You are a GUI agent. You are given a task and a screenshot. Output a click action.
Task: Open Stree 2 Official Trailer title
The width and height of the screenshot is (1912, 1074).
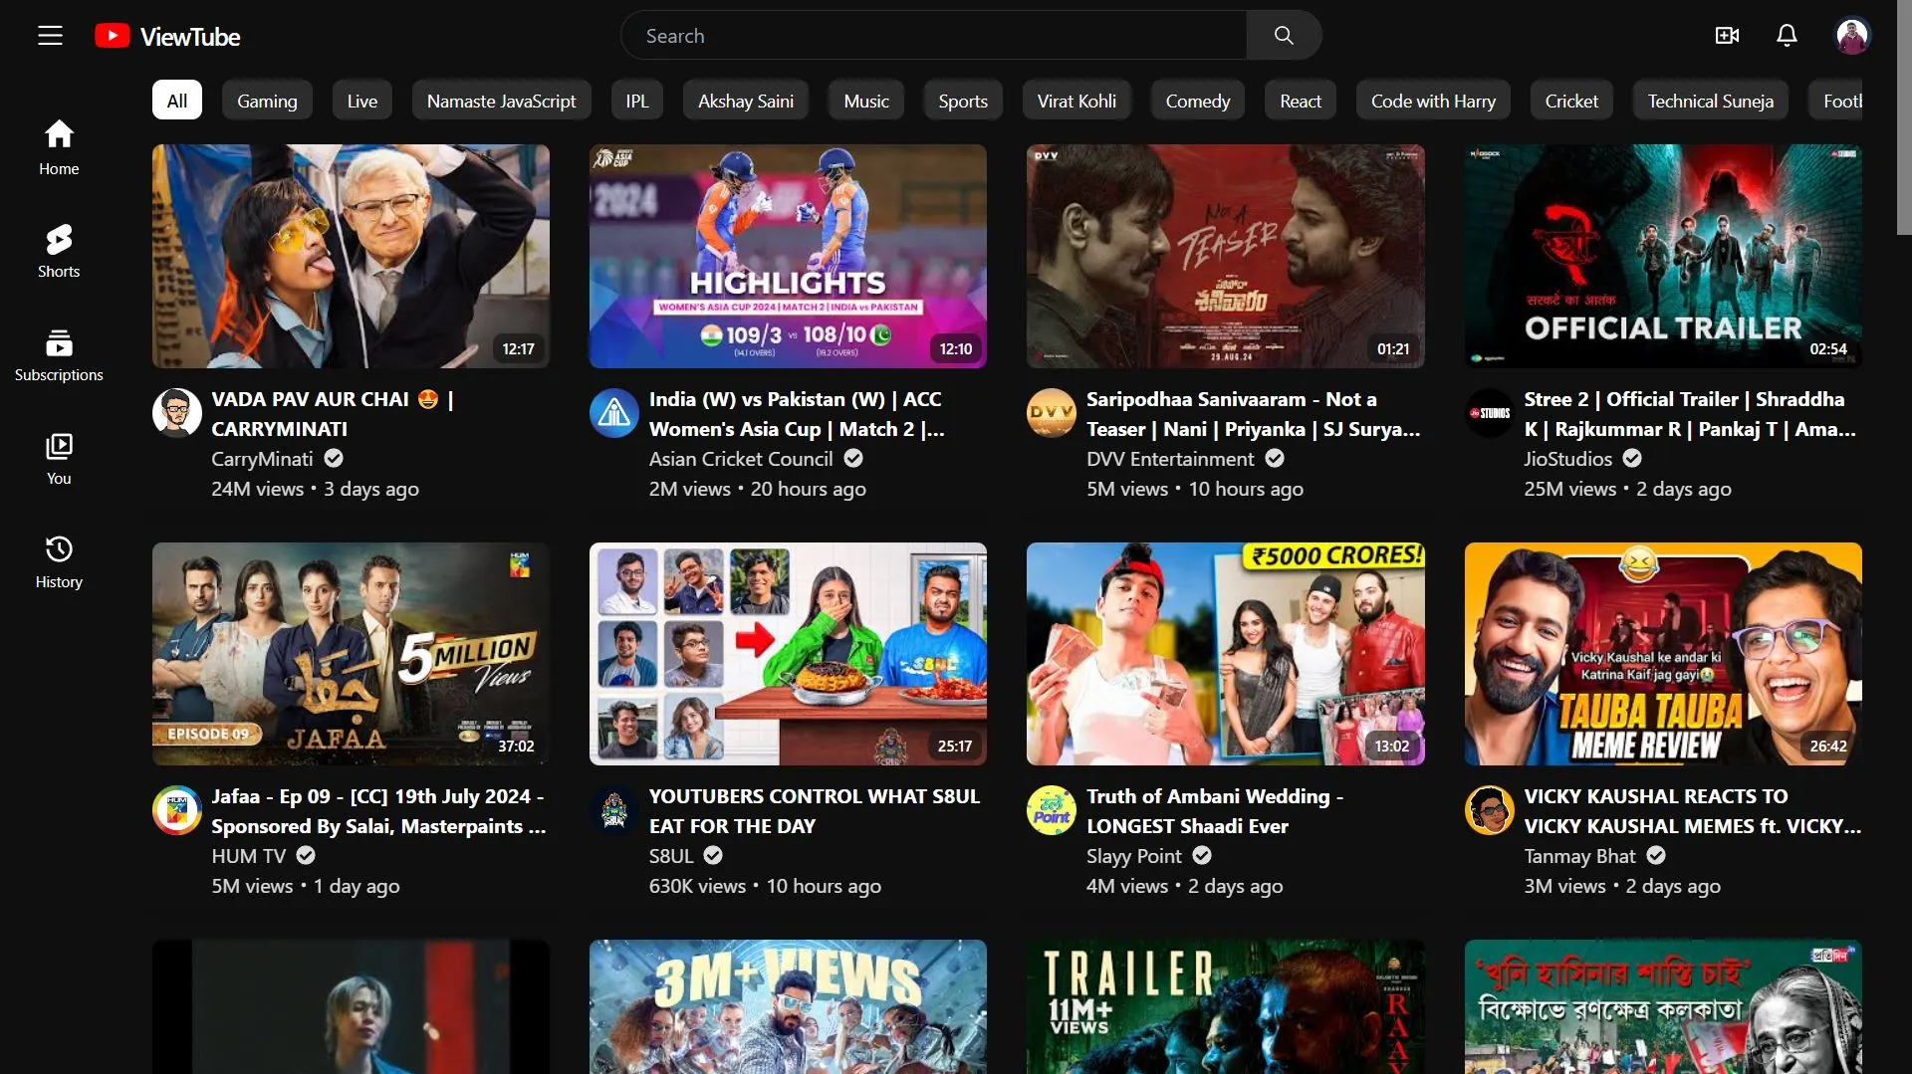(x=1690, y=414)
